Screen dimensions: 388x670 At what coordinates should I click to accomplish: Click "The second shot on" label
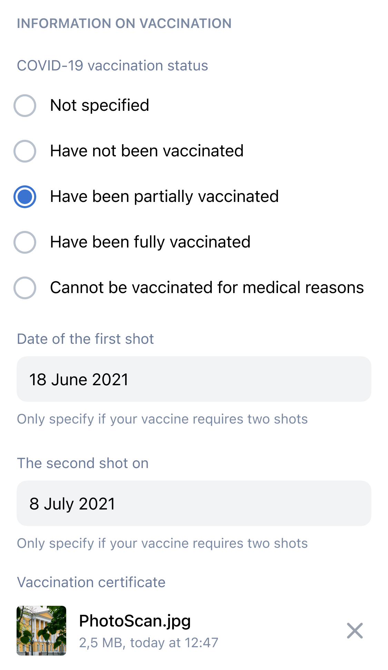pos(83,463)
